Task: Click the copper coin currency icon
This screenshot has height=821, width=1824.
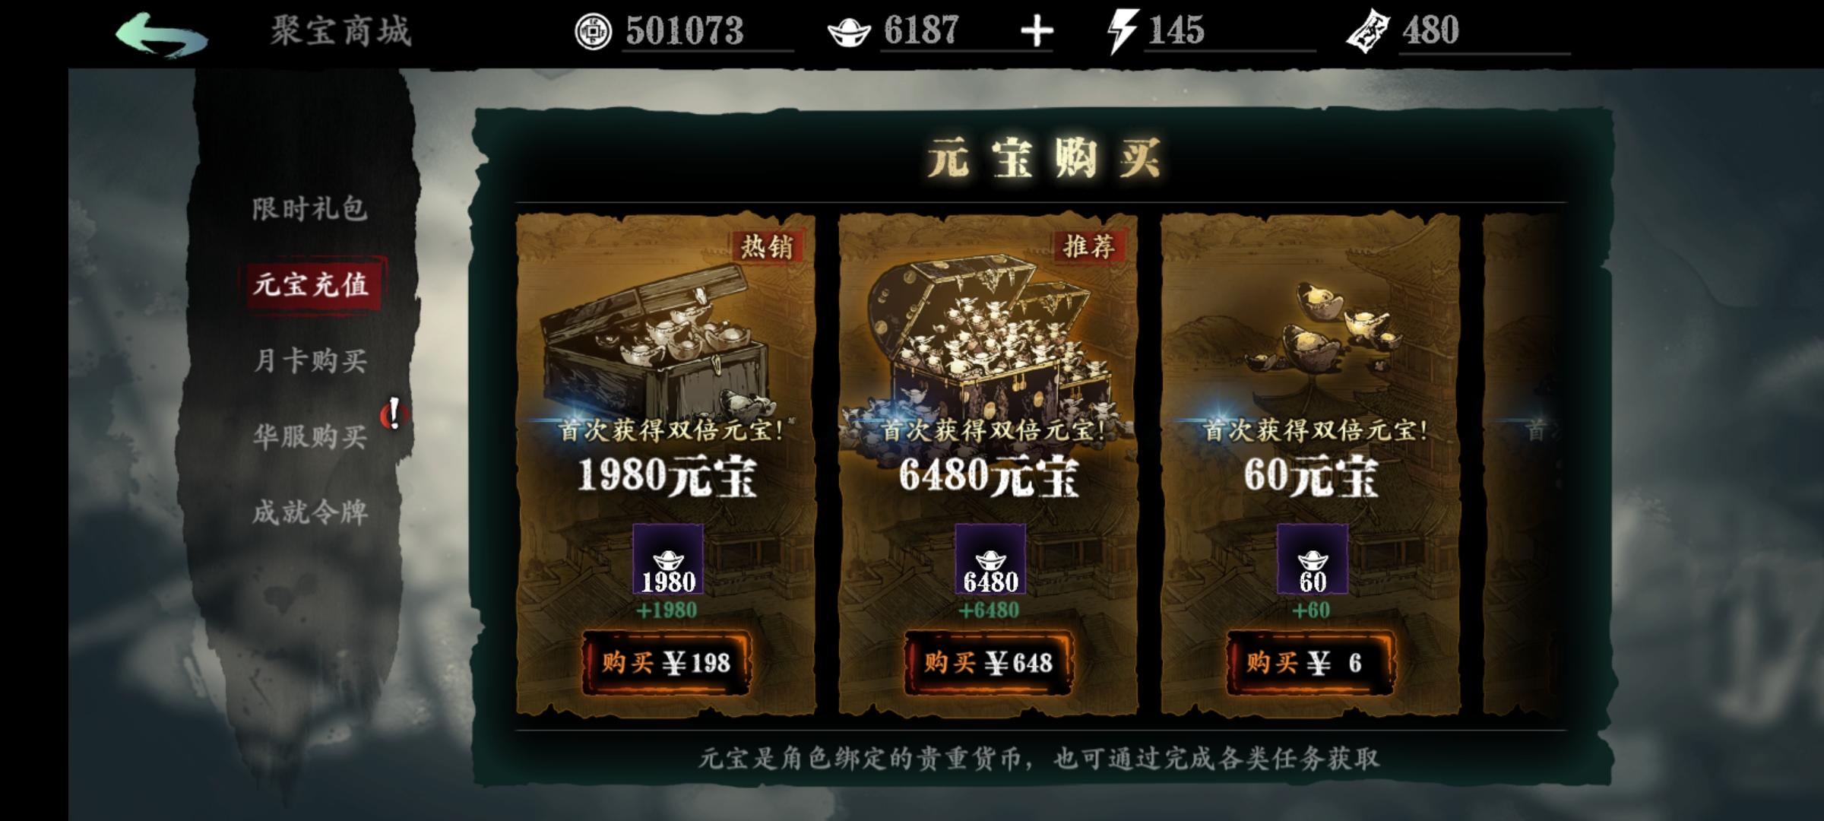Action: pyautogui.click(x=593, y=32)
